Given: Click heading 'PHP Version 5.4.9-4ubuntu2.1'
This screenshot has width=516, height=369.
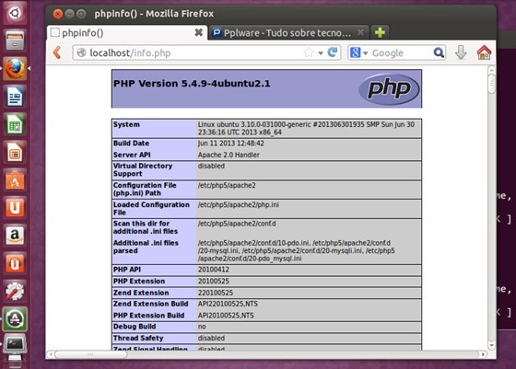Looking at the screenshot, I should tap(192, 84).
